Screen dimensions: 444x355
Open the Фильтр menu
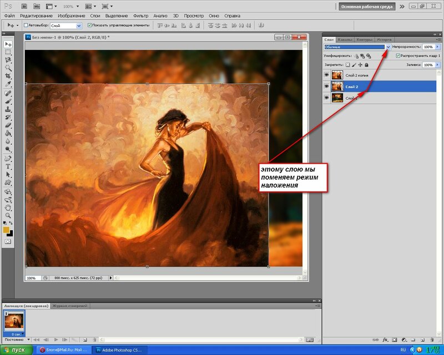click(x=140, y=16)
